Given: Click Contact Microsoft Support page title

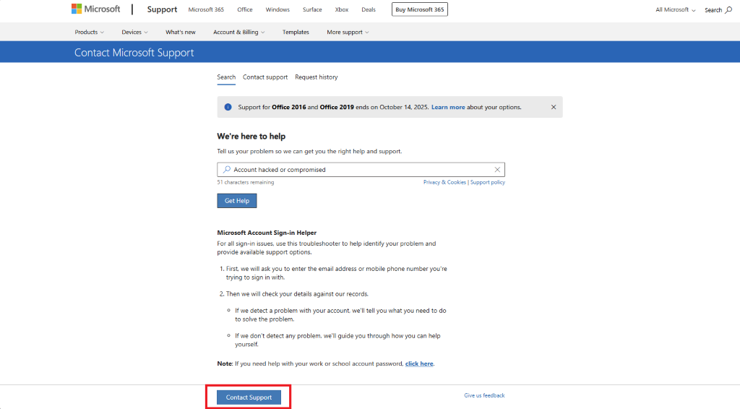Looking at the screenshot, I should pyautogui.click(x=134, y=52).
